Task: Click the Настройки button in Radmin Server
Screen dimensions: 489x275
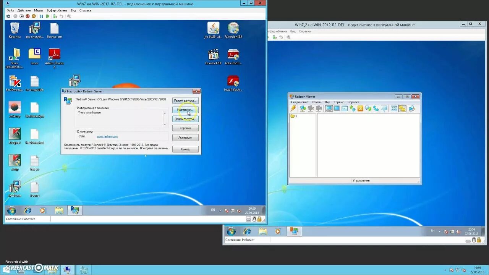Action: tap(185, 110)
